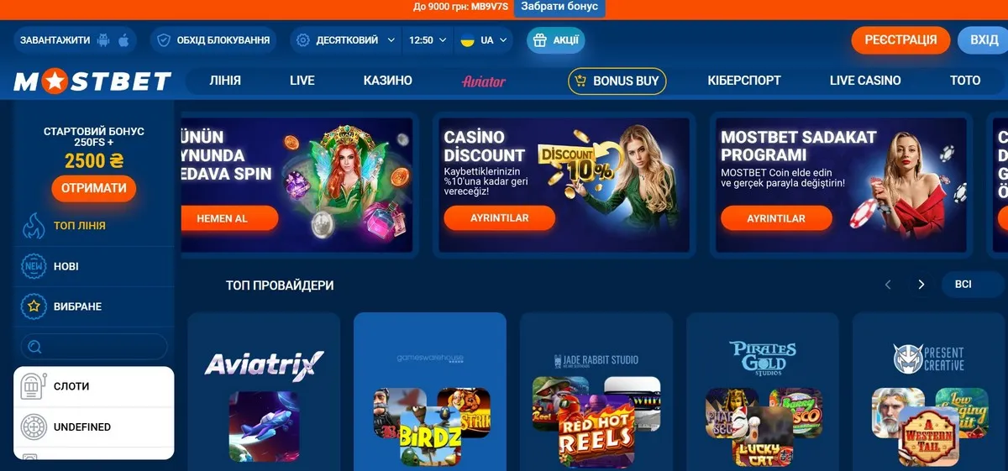Open the NEW badge Нові section
Image resolution: width=1008 pixels, height=471 pixels.
(x=34, y=266)
